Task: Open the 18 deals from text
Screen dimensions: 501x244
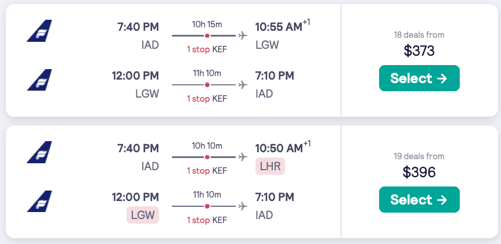Action: 419,35
